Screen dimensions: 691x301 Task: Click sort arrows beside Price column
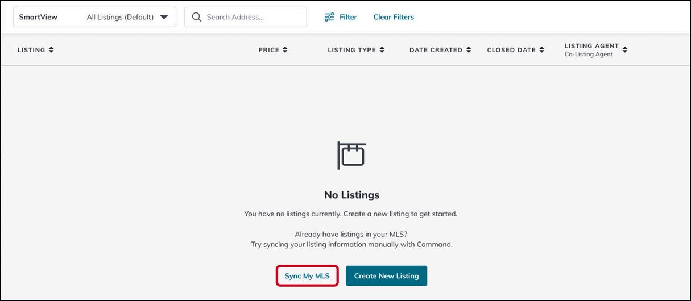click(285, 50)
